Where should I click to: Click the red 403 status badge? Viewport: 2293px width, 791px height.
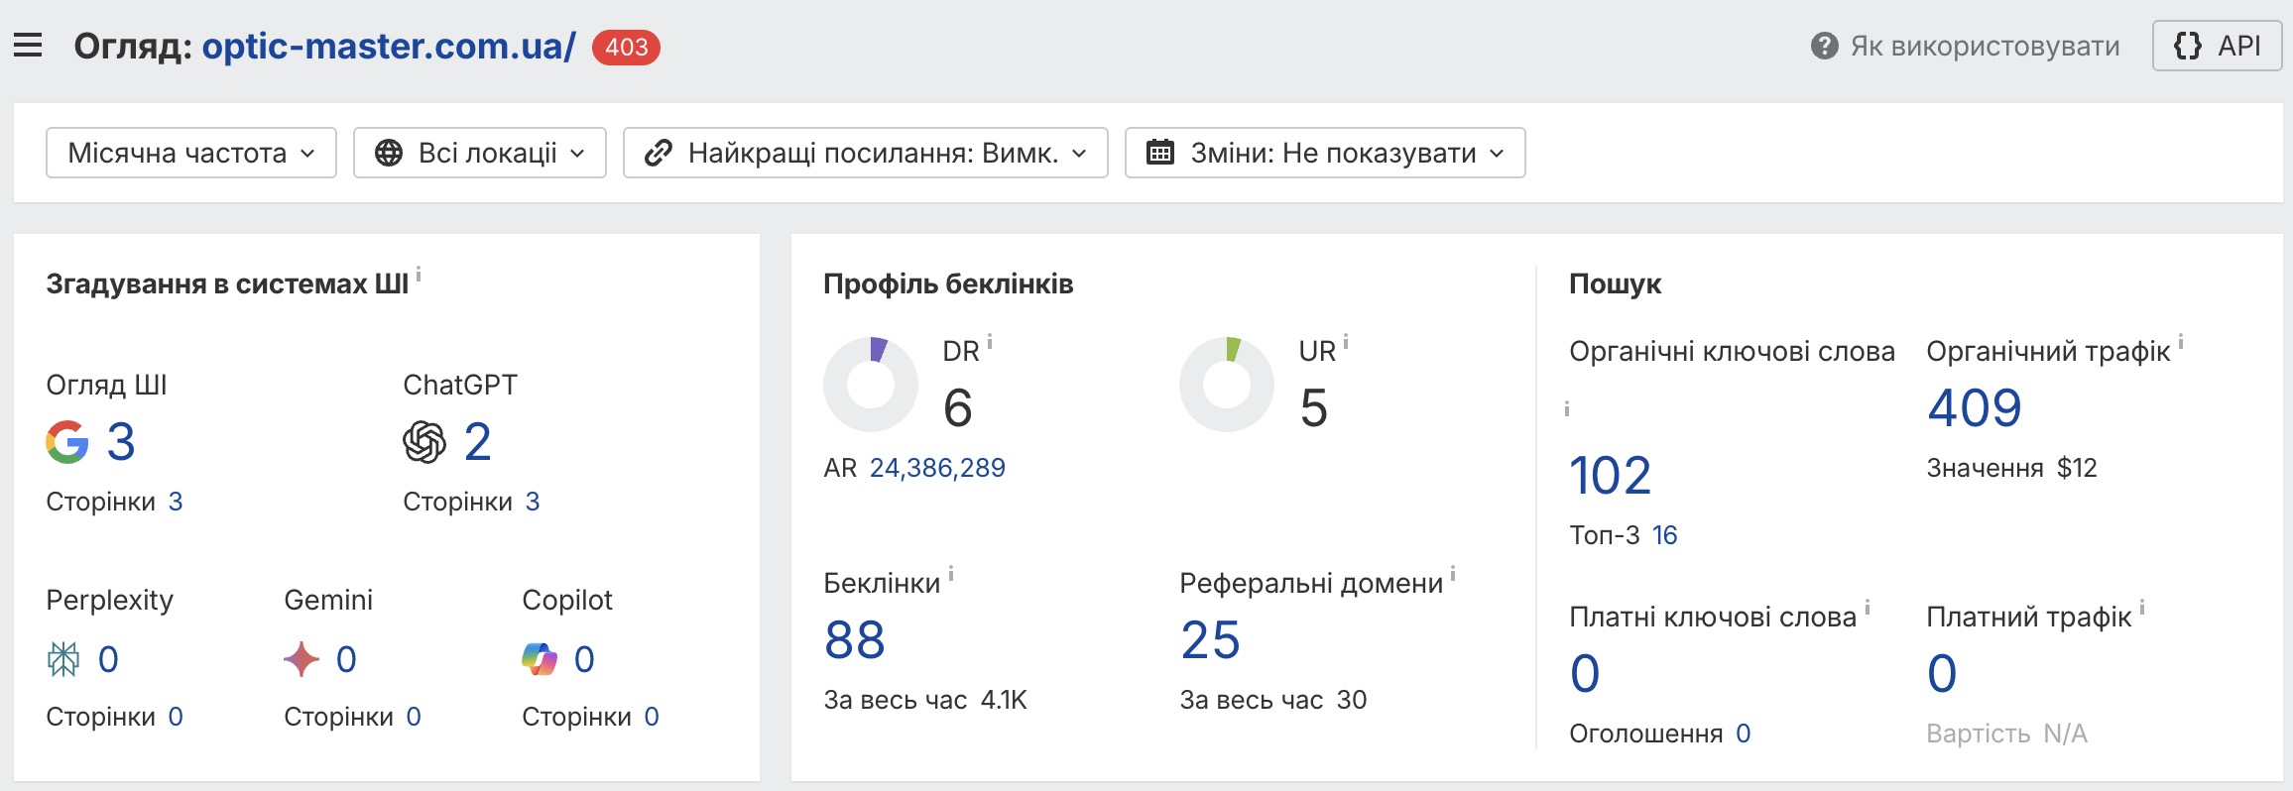click(626, 48)
